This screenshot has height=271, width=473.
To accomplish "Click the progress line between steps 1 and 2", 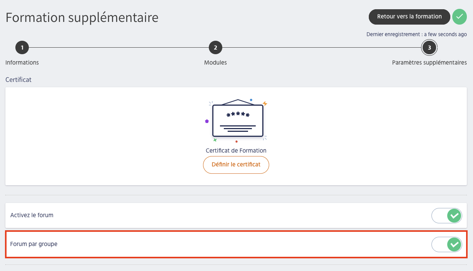I will (118, 48).
